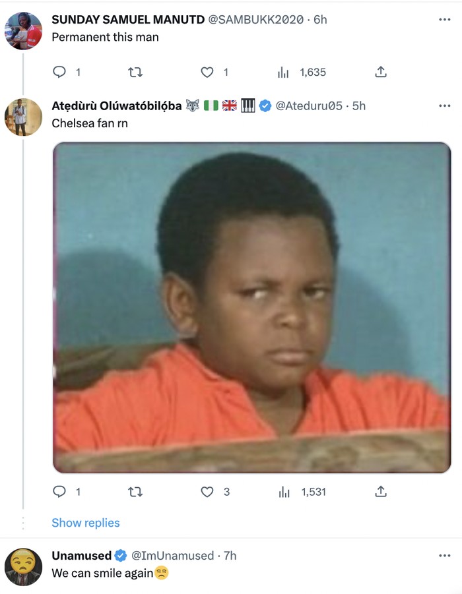
Task: Retweet the 'Permanent this man' tweet
Action: point(135,72)
